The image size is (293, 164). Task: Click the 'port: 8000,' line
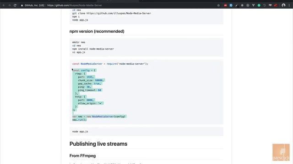point(86,100)
